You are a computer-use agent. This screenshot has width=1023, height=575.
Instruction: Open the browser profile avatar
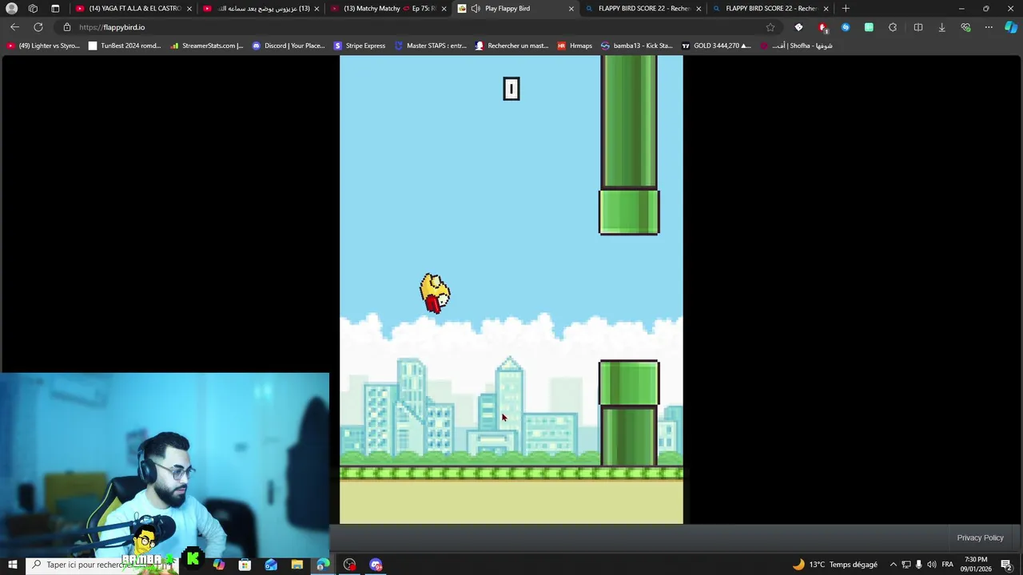click(x=11, y=9)
